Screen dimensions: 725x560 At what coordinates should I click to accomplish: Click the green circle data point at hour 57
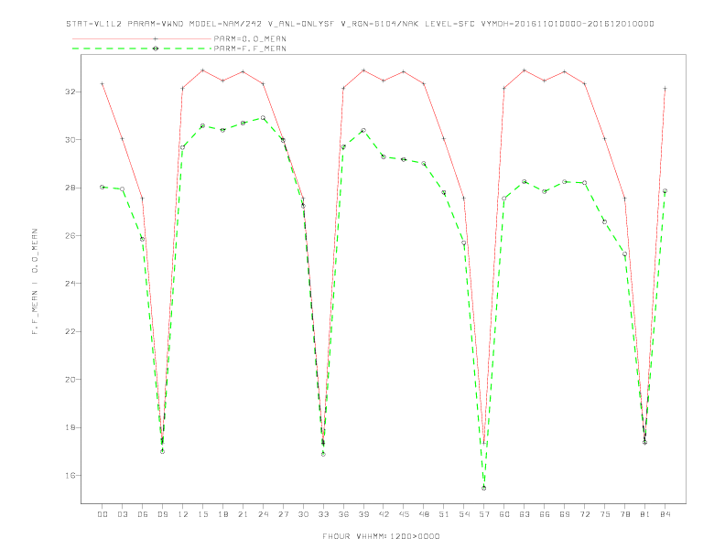[484, 488]
